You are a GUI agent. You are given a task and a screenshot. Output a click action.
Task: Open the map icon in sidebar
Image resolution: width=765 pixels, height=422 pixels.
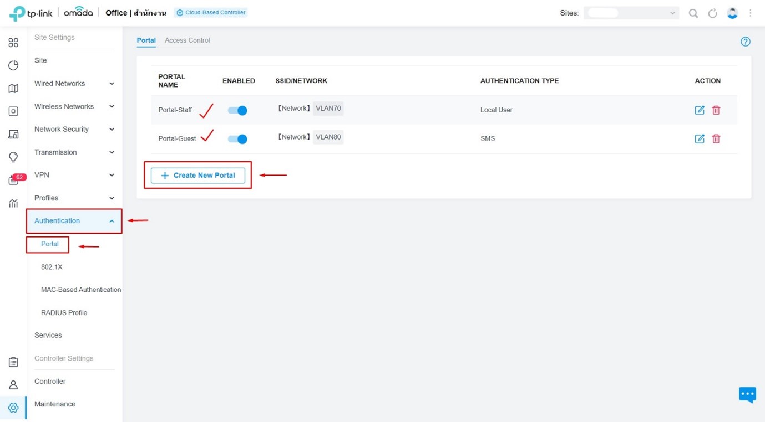[x=13, y=89]
